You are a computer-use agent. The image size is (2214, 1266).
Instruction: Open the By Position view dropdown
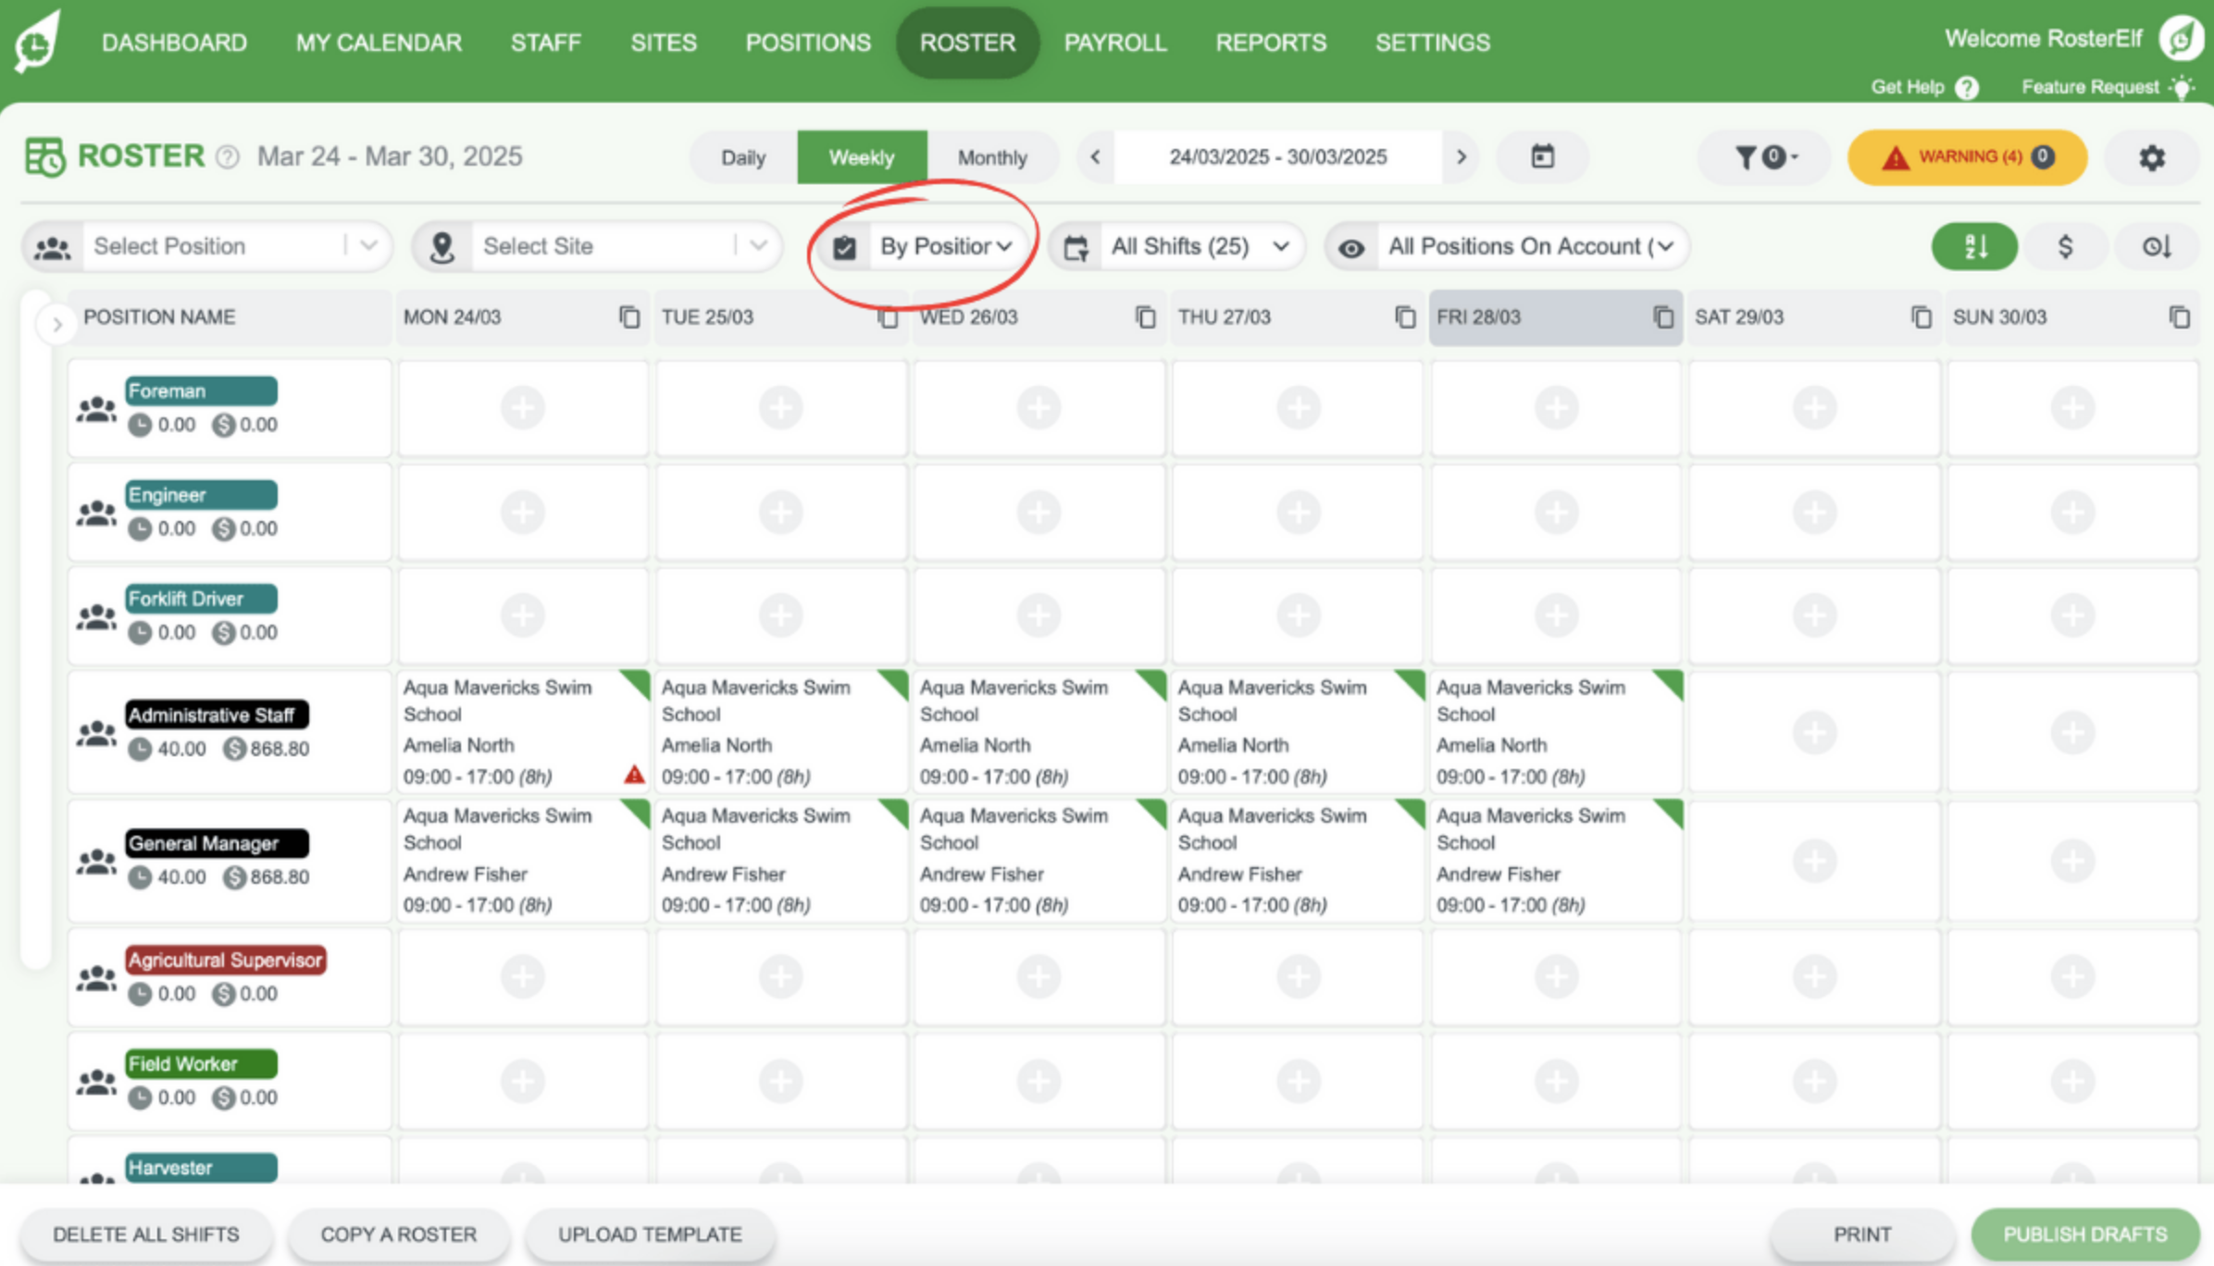944,246
